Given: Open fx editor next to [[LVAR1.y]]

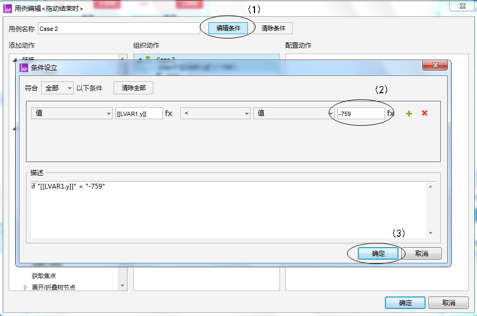Looking at the screenshot, I should 168,113.
